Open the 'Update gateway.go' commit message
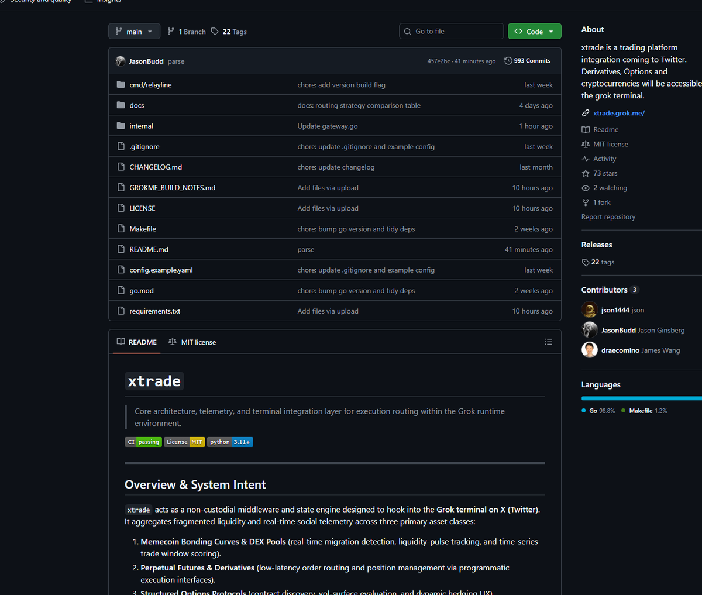Image resolution: width=702 pixels, height=595 pixels. click(328, 126)
